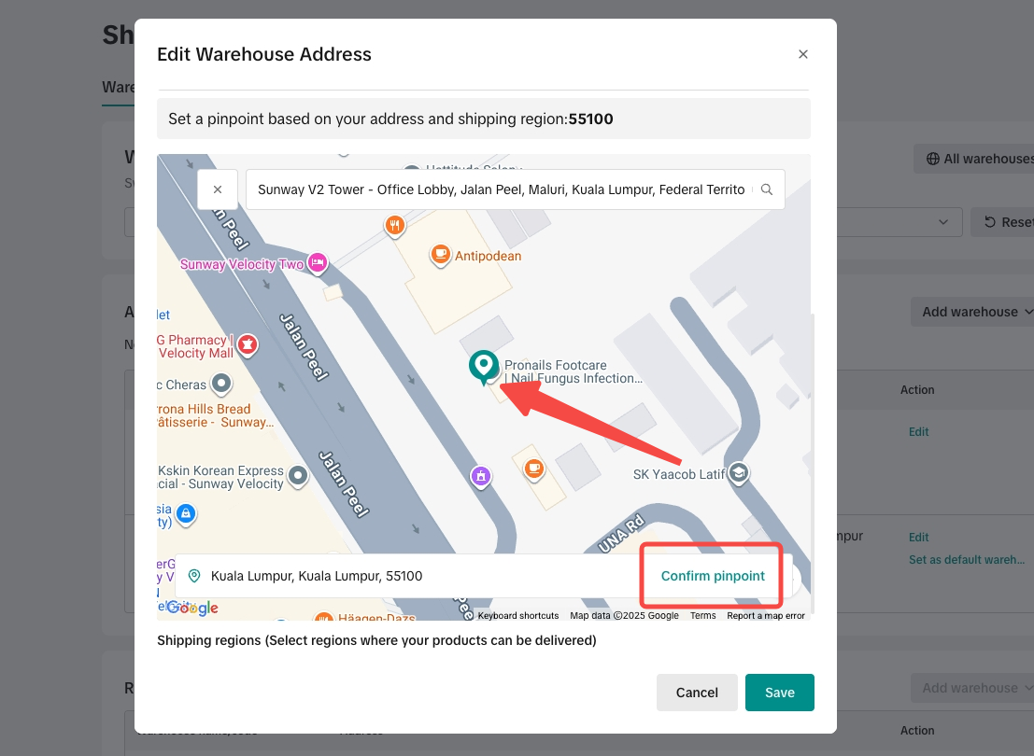Click Kuala Lumpur, Kuala Lumpur, 55100 address text
This screenshot has height=756, width=1034.
point(317,576)
